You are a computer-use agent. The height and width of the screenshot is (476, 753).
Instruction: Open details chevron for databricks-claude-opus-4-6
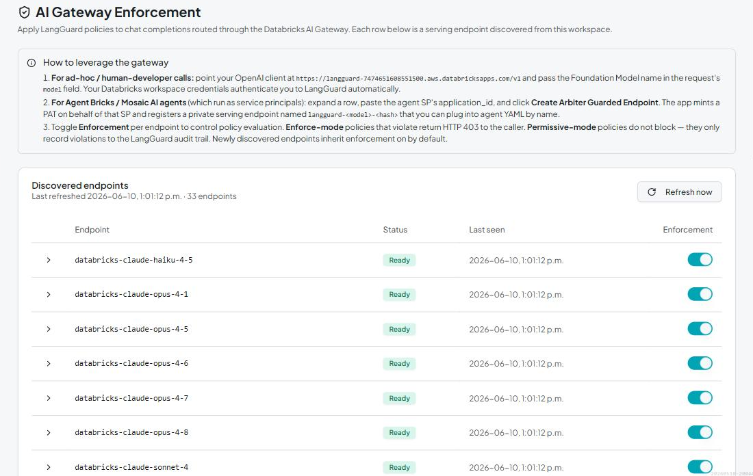click(49, 364)
